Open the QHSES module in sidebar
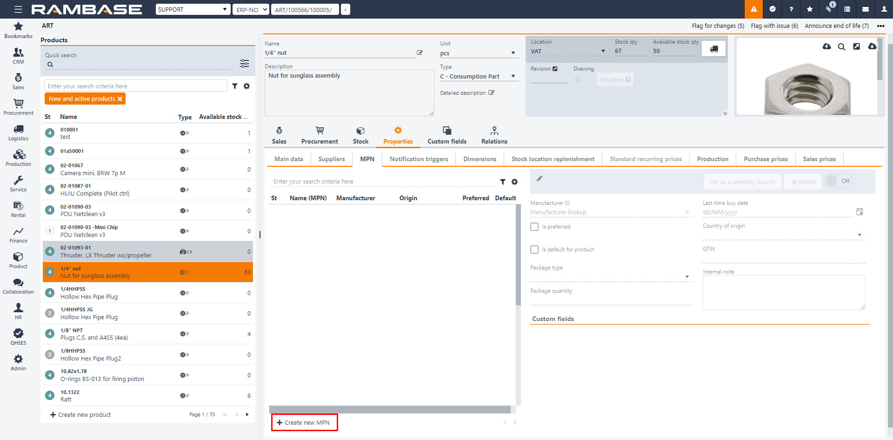The width and height of the screenshot is (893, 440). [18, 337]
